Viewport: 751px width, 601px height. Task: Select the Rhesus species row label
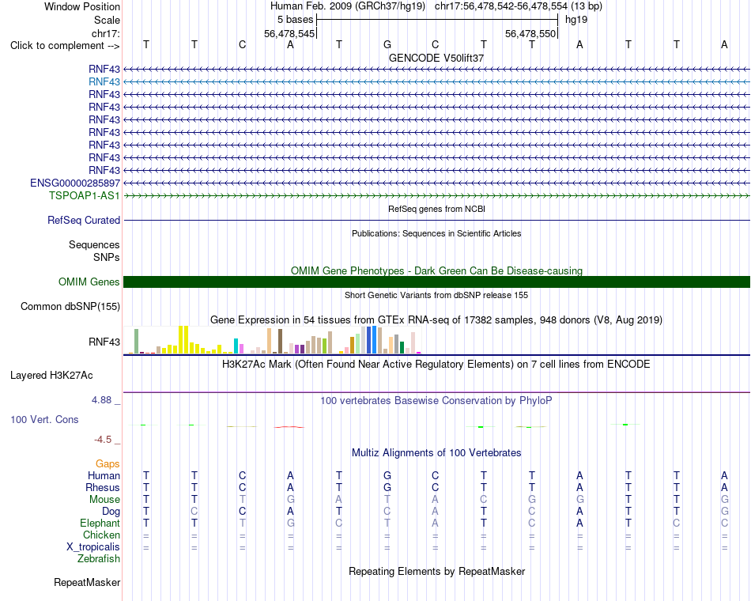tap(103, 487)
